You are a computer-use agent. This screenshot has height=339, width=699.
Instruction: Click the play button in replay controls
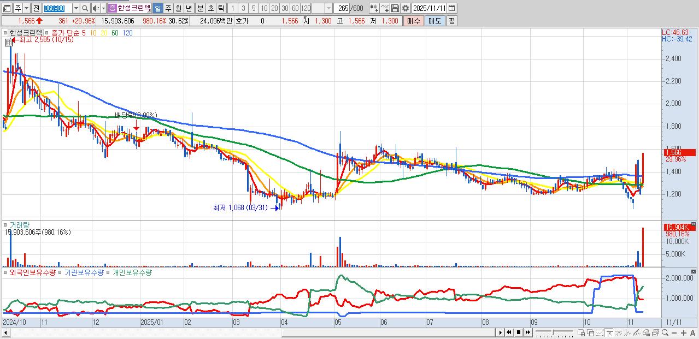click(501, 332)
